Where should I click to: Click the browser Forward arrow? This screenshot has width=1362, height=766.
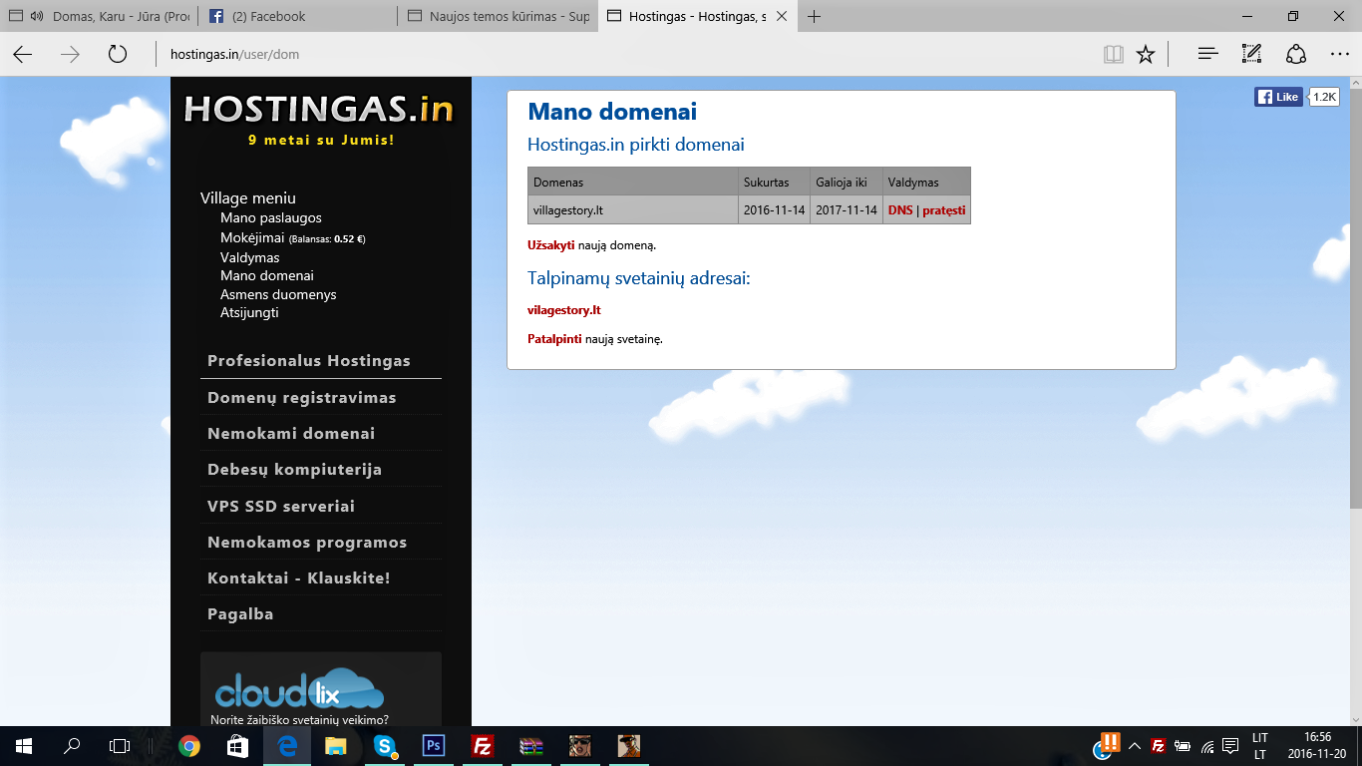click(x=70, y=54)
